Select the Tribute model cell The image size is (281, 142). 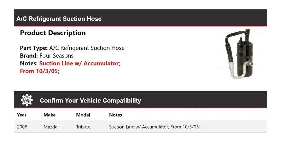click(83, 127)
